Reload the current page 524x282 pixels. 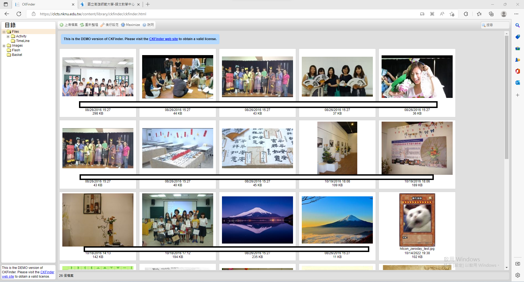point(19,14)
